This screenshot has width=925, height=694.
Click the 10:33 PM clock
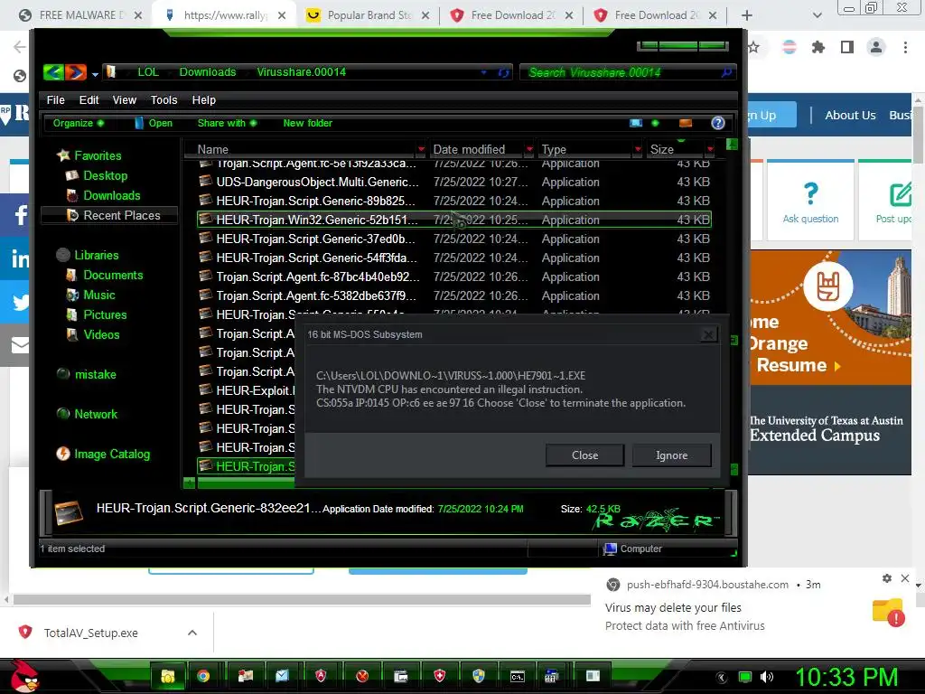[846, 677]
